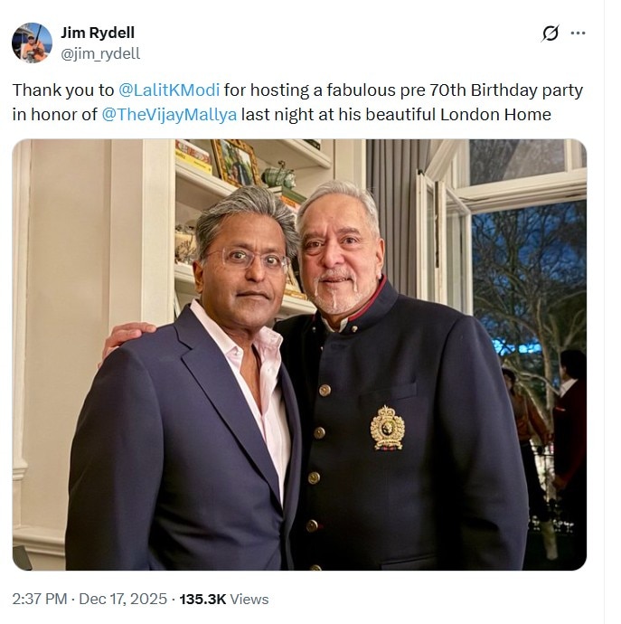This screenshot has height=624, width=621.
Task: Click the Grok explain-post icon
Action: pos(550,33)
